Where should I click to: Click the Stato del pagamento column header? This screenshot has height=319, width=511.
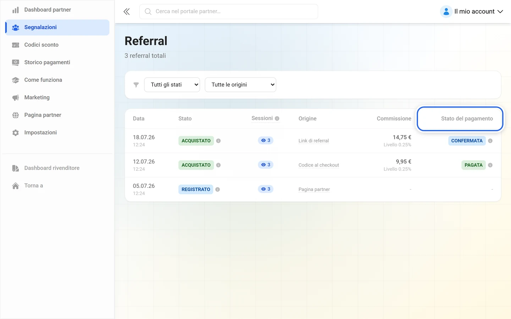point(467,119)
